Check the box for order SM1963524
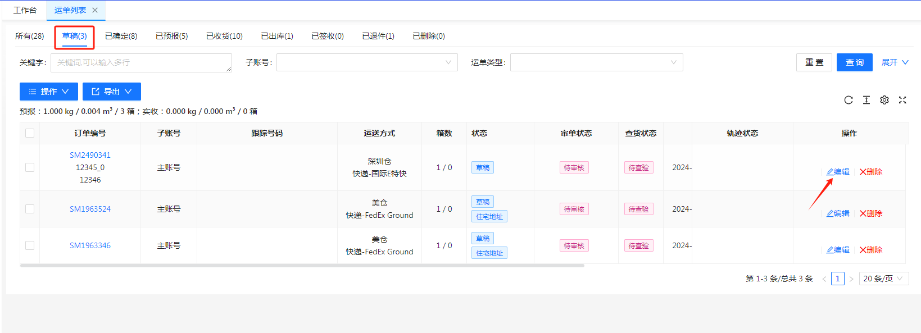This screenshot has height=333, width=921. tap(30, 209)
